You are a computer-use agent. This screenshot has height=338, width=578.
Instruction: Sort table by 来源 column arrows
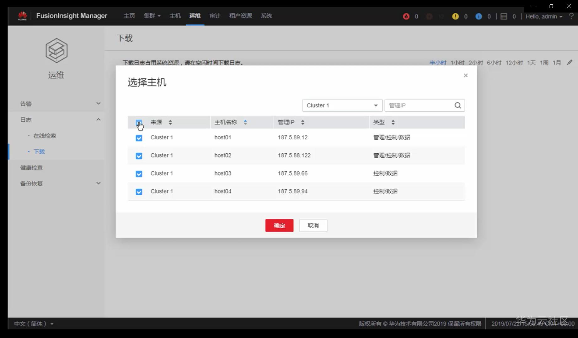coord(170,122)
